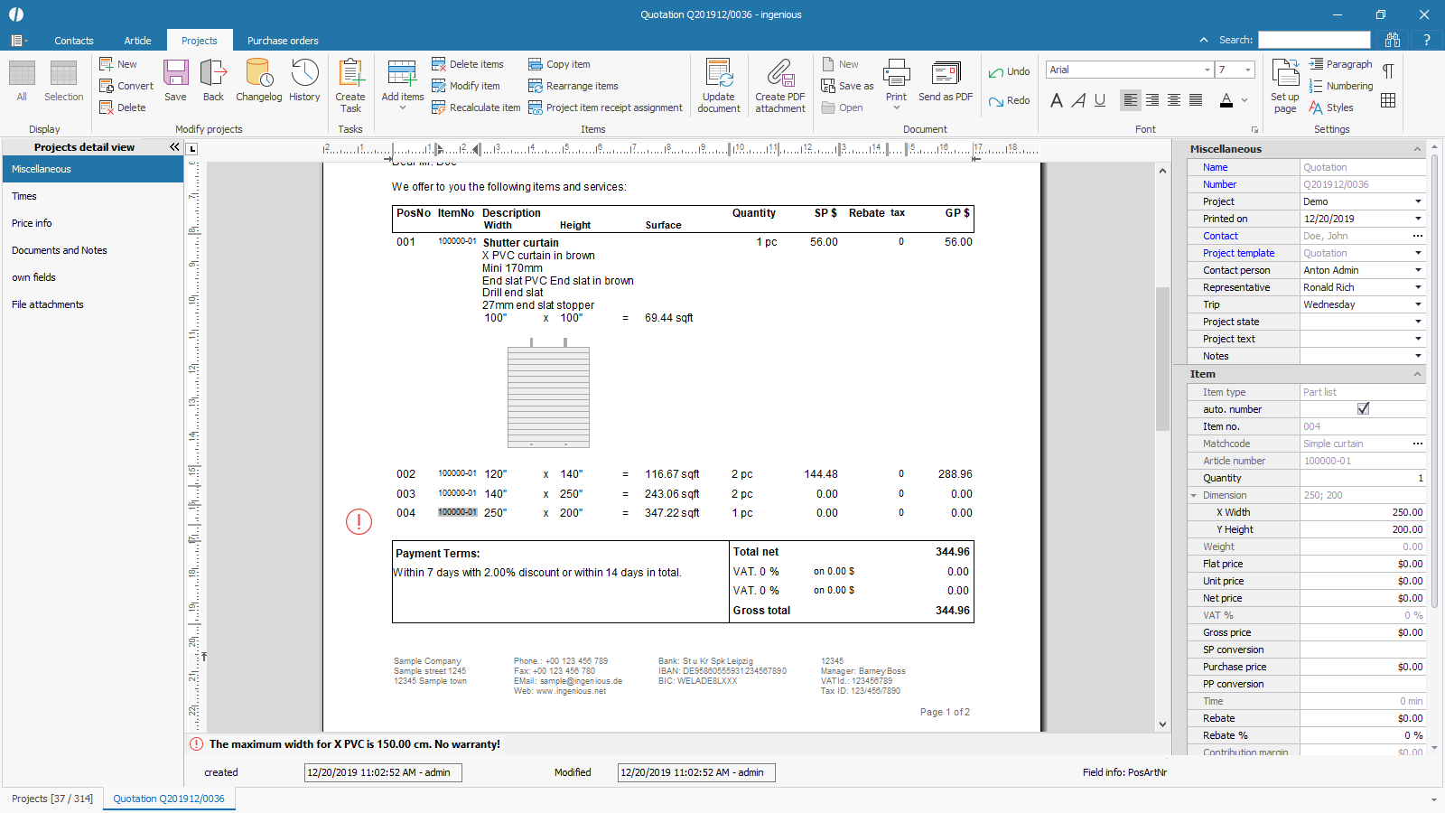
Task: Switch to the Contacts ribbon tab
Action: (74, 41)
